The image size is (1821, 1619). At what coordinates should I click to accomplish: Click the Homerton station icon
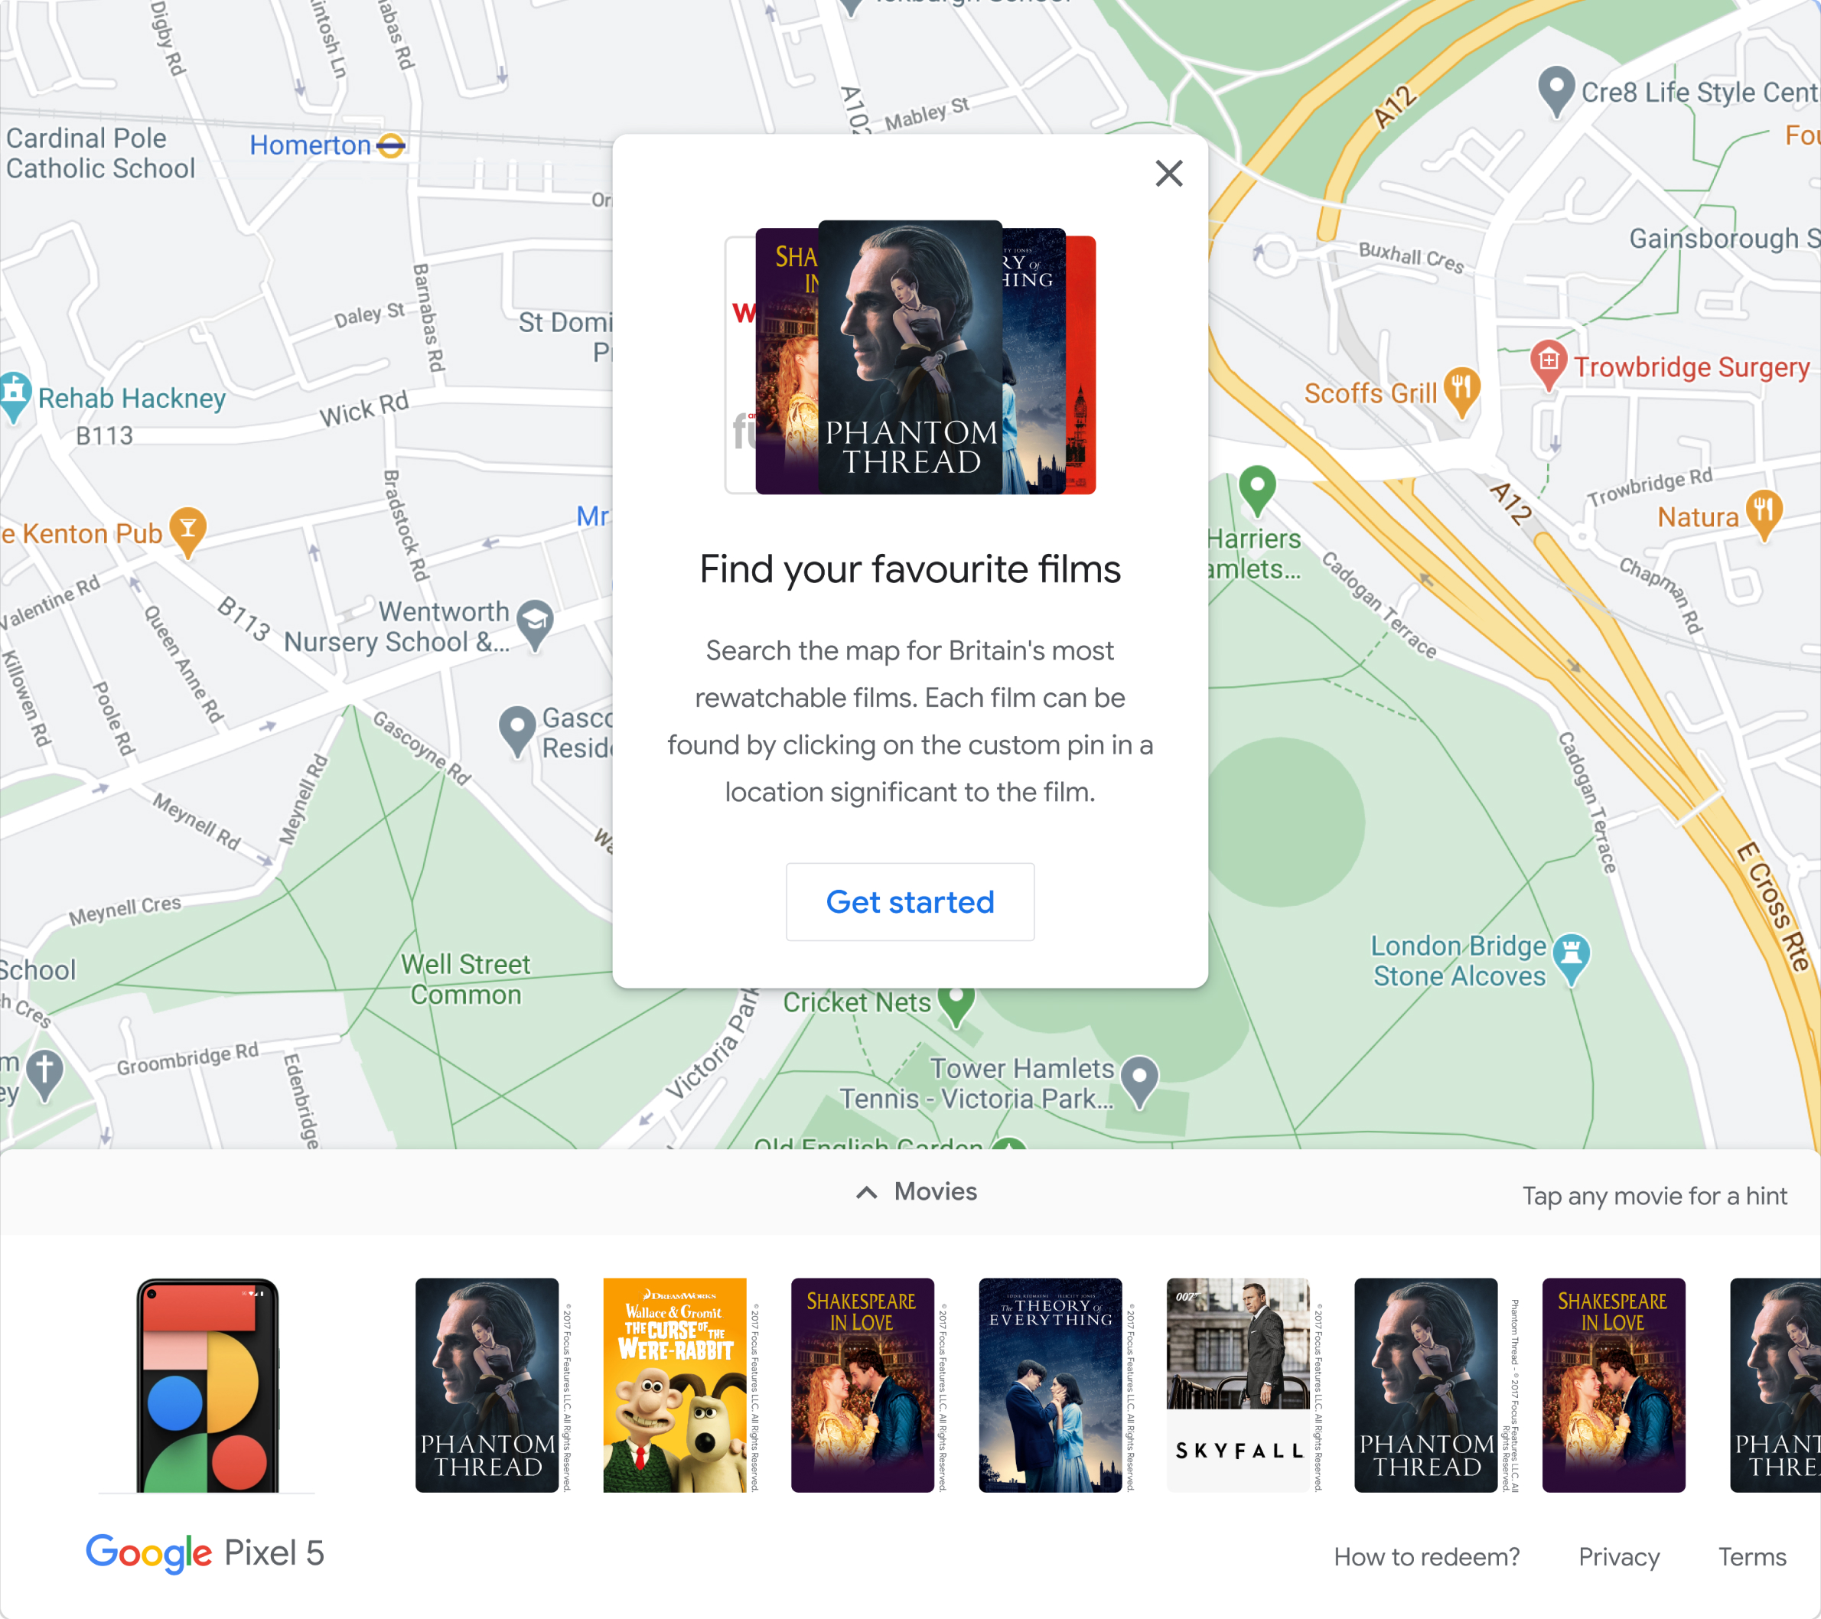click(390, 145)
